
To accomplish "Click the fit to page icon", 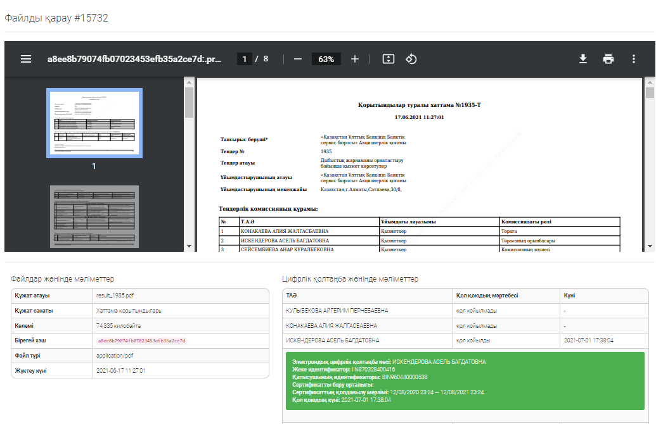I will (389, 59).
